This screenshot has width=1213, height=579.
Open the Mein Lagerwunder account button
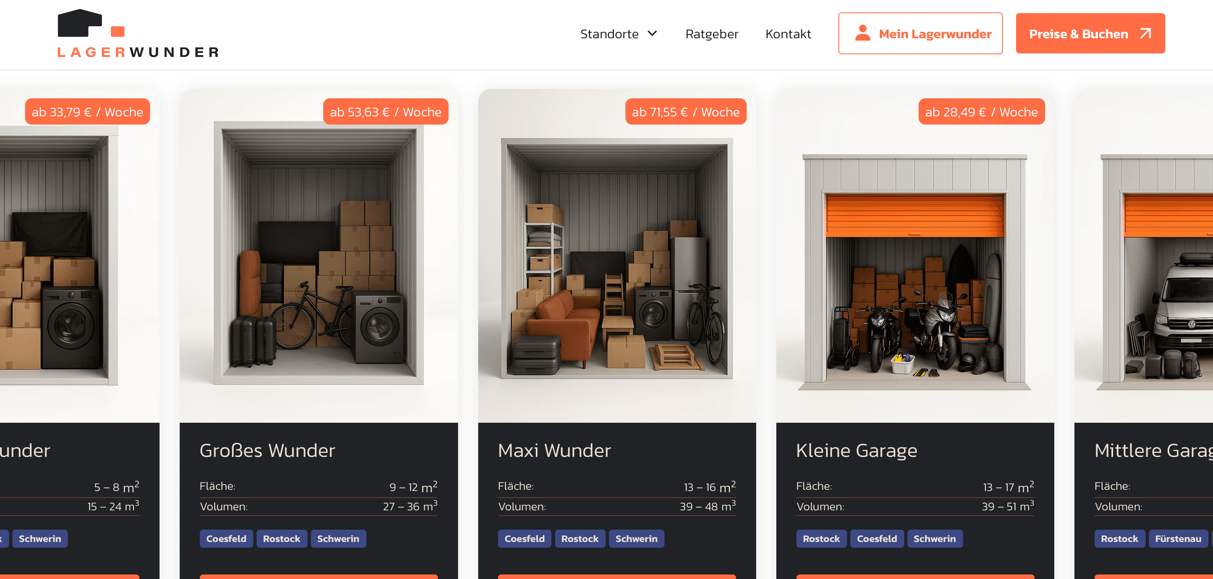point(920,33)
